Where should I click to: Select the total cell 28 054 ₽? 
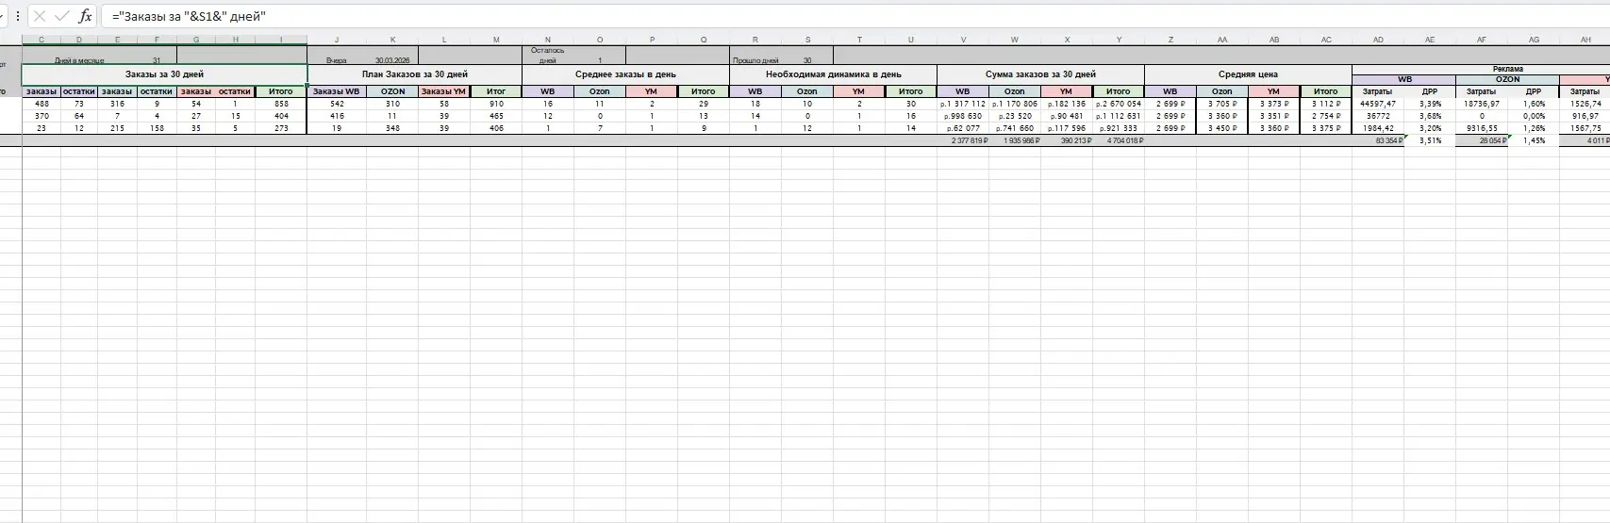1482,140
